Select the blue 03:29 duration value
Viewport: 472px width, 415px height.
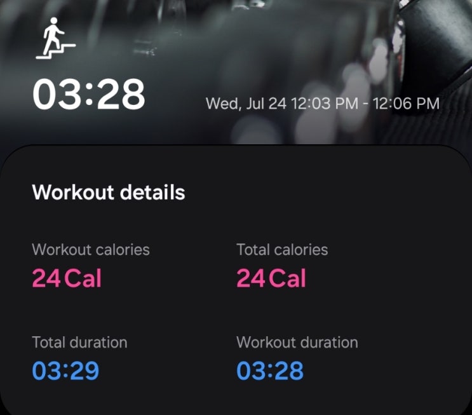(65, 371)
